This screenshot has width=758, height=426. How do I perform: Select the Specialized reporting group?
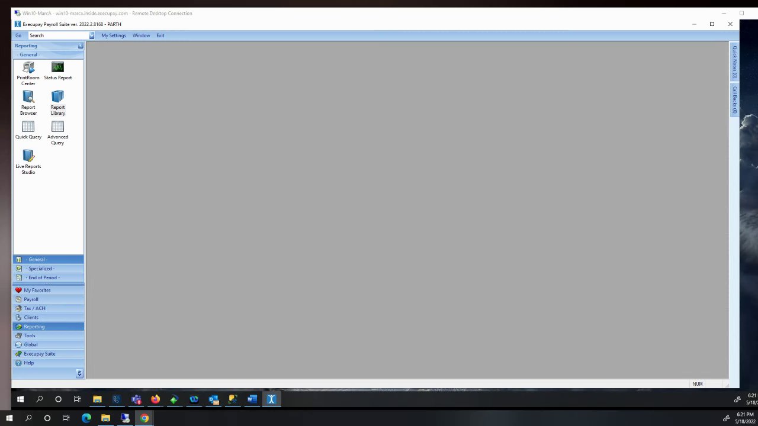48,269
